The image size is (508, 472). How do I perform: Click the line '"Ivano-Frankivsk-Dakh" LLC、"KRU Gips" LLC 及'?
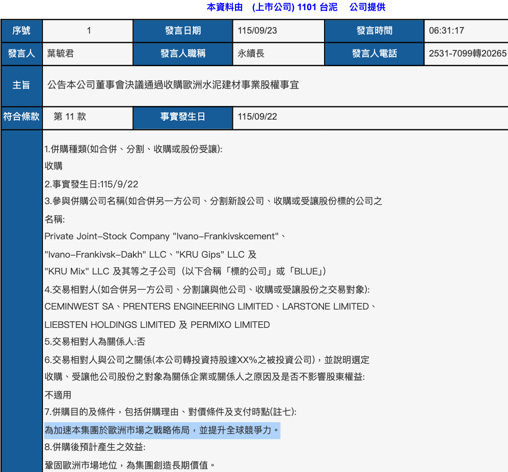[x=150, y=255]
